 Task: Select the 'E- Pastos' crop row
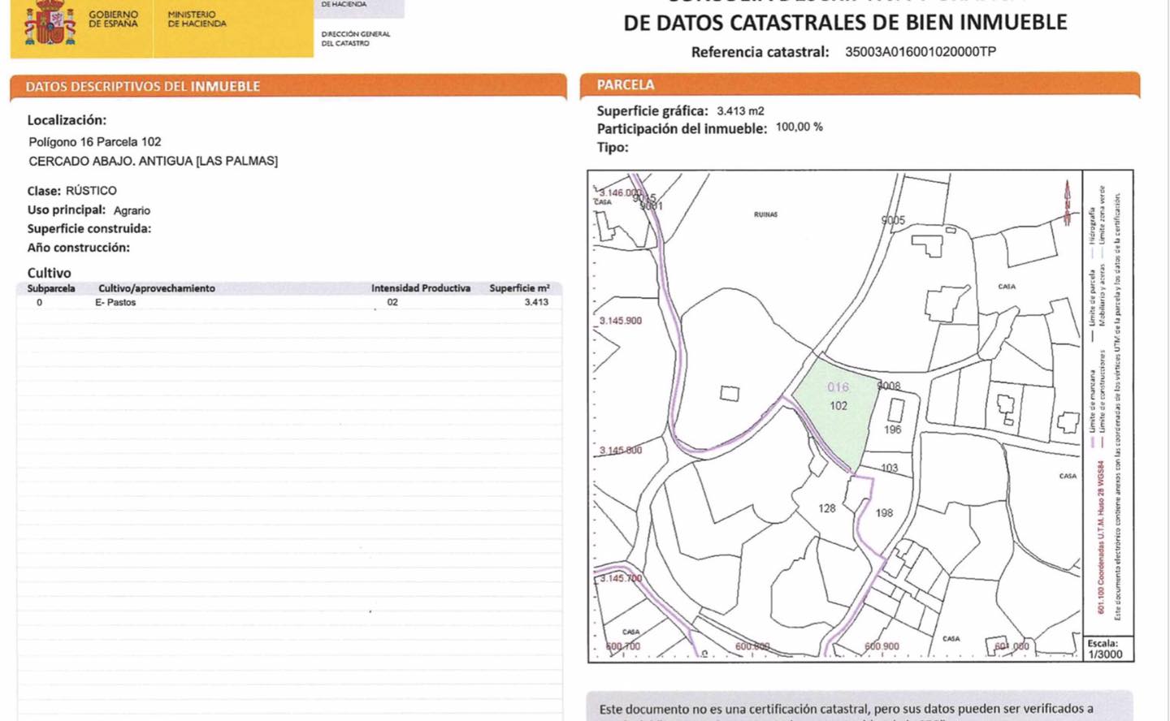point(115,302)
